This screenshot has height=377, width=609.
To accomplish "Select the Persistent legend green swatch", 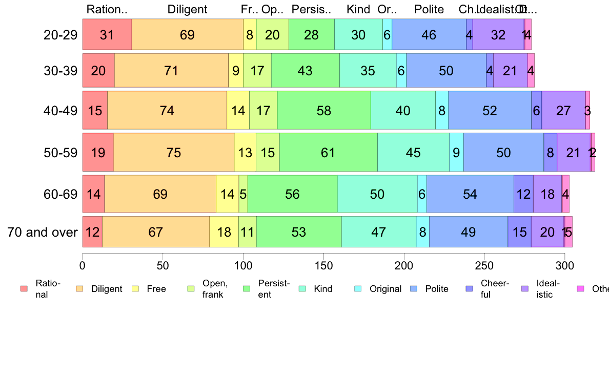I will (247, 288).
